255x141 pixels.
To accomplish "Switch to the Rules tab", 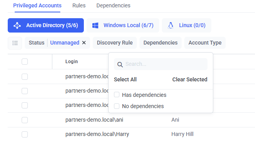I will (x=79, y=5).
